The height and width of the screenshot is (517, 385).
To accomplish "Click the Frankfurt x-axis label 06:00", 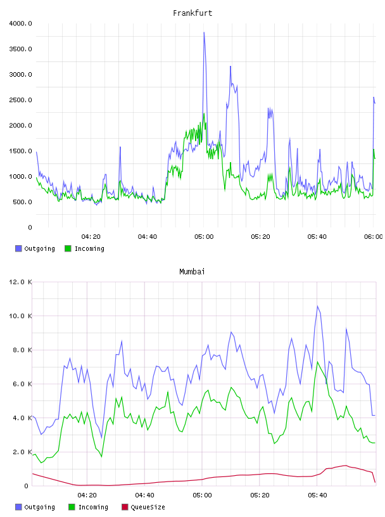I will 374,237.
